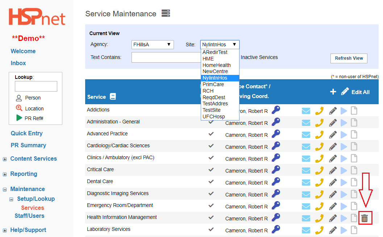The image size is (383, 237).
Task: Click play arrow for Emergency Room/Department
Action: click(x=344, y=206)
